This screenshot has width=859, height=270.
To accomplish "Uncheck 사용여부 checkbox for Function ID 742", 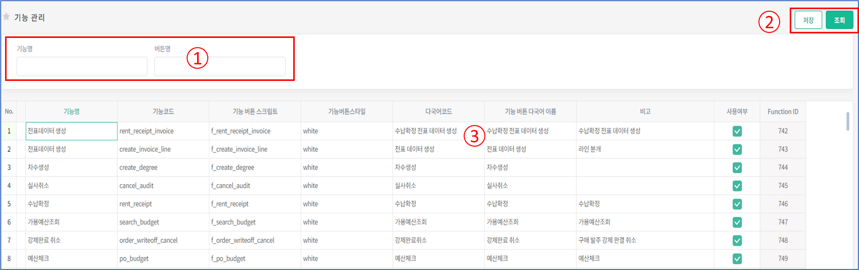I will tap(737, 131).
